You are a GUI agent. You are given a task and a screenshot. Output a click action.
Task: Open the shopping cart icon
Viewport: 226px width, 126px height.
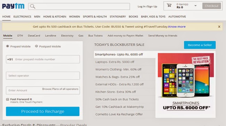(169, 6)
